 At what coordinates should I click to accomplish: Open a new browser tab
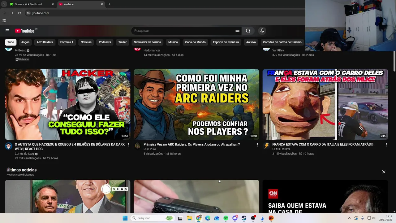109,4
